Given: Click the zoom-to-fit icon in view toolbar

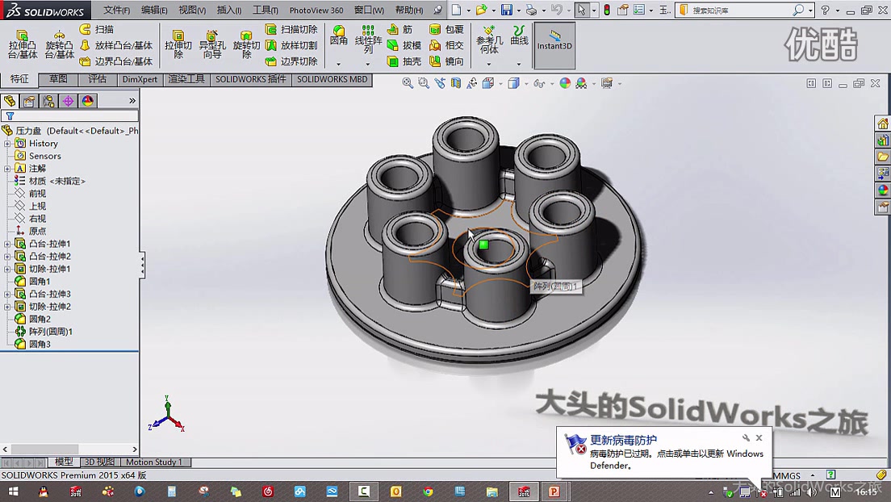Looking at the screenshot, I should point(407,82).
